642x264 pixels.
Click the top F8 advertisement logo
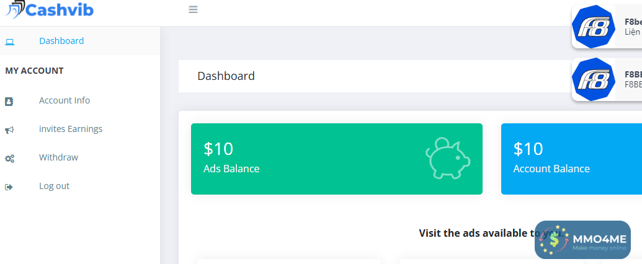click(x=593, y=27)
